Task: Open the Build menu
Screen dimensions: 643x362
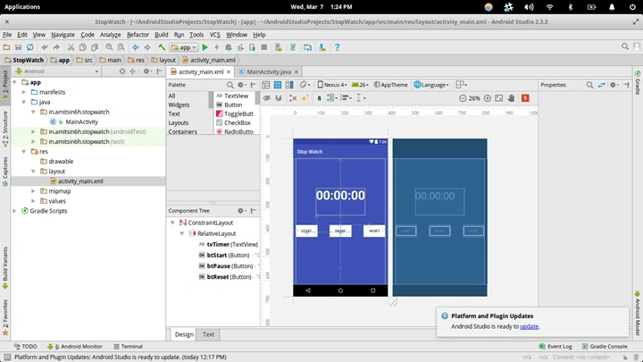Action: coord(161,35)
